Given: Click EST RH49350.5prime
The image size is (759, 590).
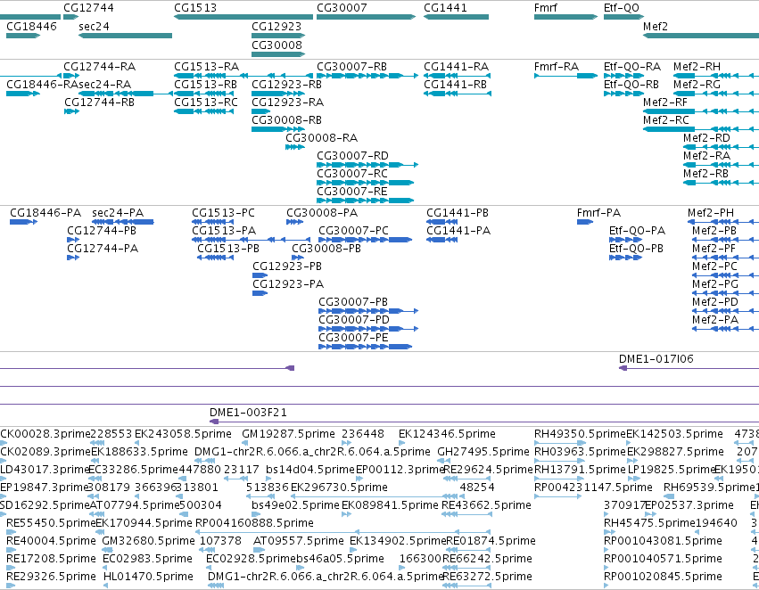Looking at the screenshot, I should [x=580, y=434].
